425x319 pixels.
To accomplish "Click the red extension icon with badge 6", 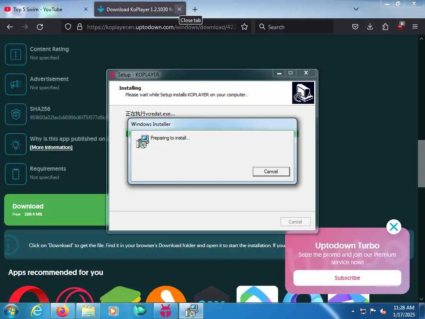I will (401, 26).
